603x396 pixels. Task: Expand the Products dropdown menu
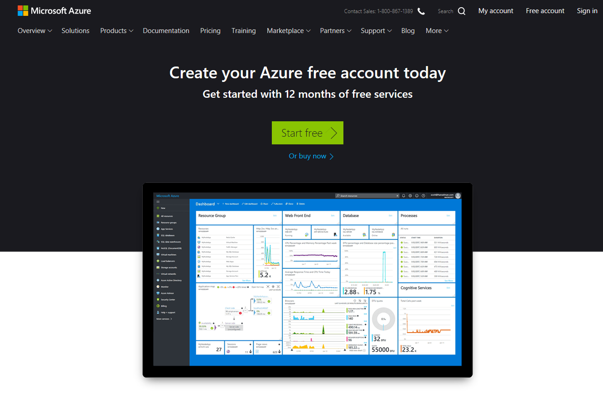(117, 31)
